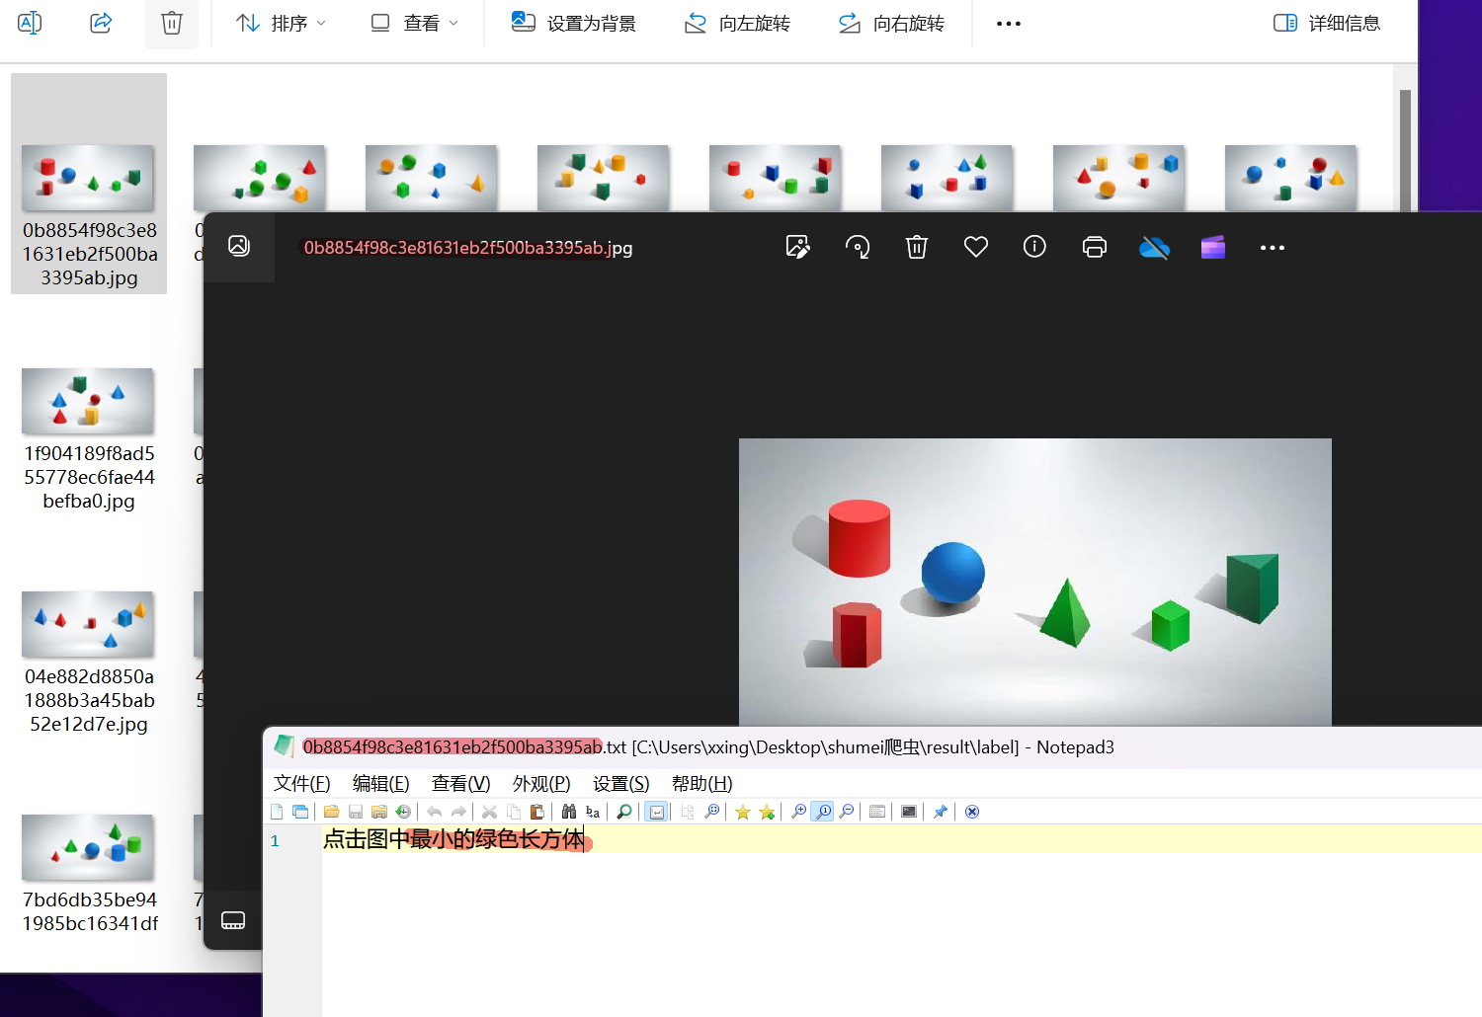Click the Cut scissors icon in Notepad3
The image size is (1482, 1017).
tap(489, 812)
